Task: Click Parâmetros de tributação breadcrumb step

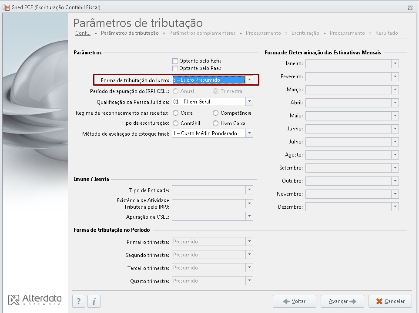Action: 130,33
